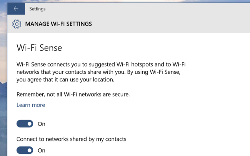Click the Wi-Fi Sense description paragraph
The width and height of the screenshot is (250, 156).
pyautogui.click(x=101, y=72)
